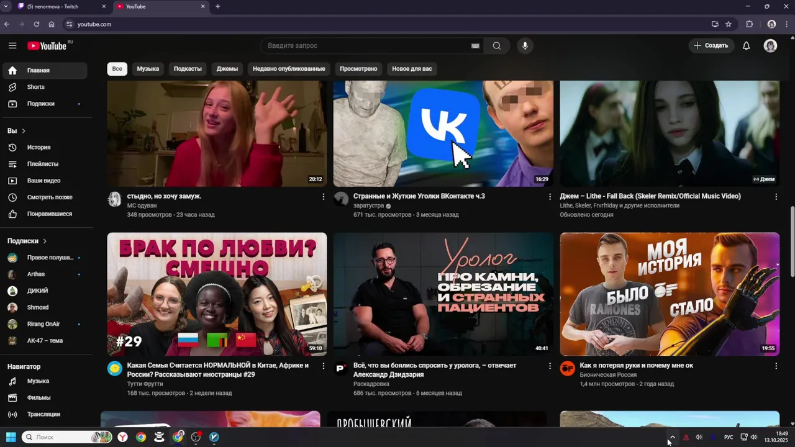Click МС одуван channel avatar
This screenshot has width=795, height=447.
(x=114, y=199)
